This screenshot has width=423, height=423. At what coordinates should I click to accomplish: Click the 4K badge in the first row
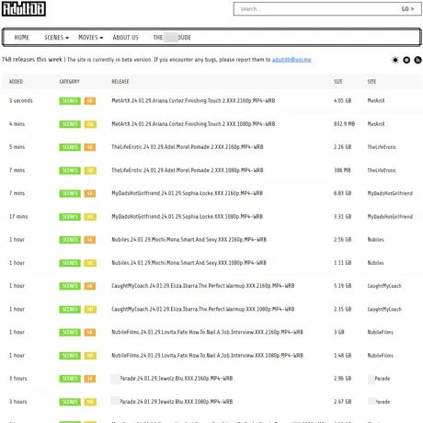pyautogui.click(x=90, y=101)
